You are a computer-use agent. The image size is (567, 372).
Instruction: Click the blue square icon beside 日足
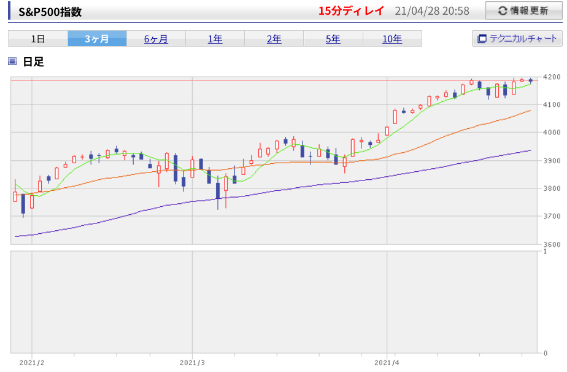12,61
